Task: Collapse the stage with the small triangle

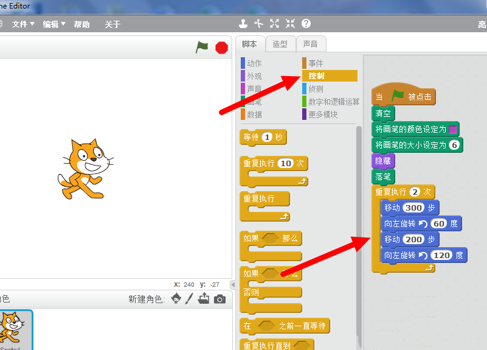Action: pyautogui.click(x=232, y=284)
